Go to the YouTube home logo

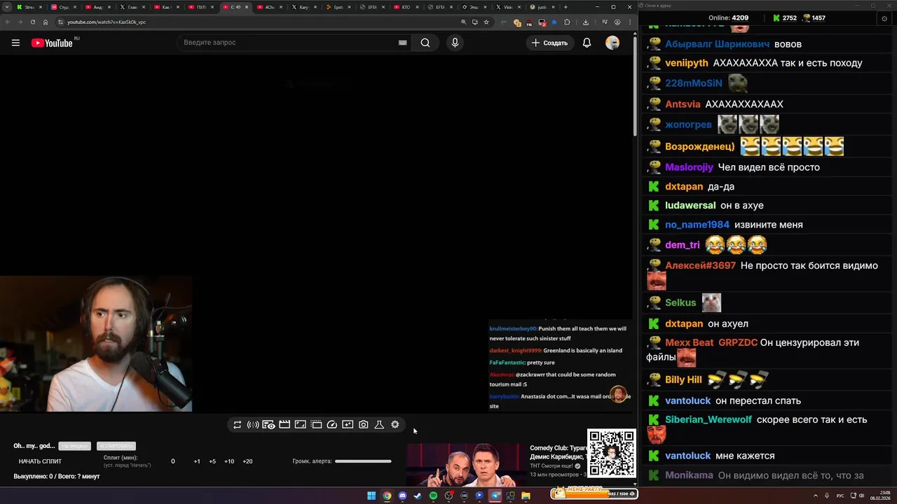52,43
